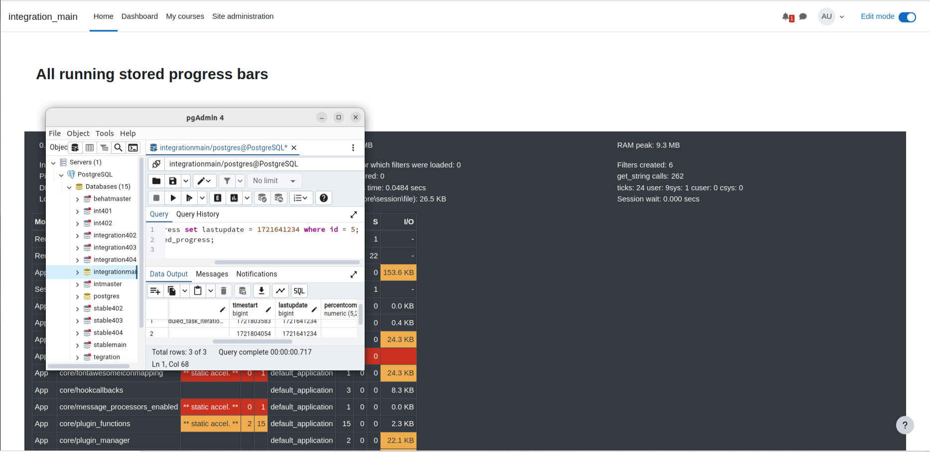
Task: Click the Explain (E) icon
Action: coord(218,198)
